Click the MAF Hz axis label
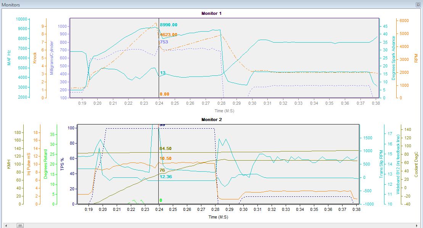 9,57
